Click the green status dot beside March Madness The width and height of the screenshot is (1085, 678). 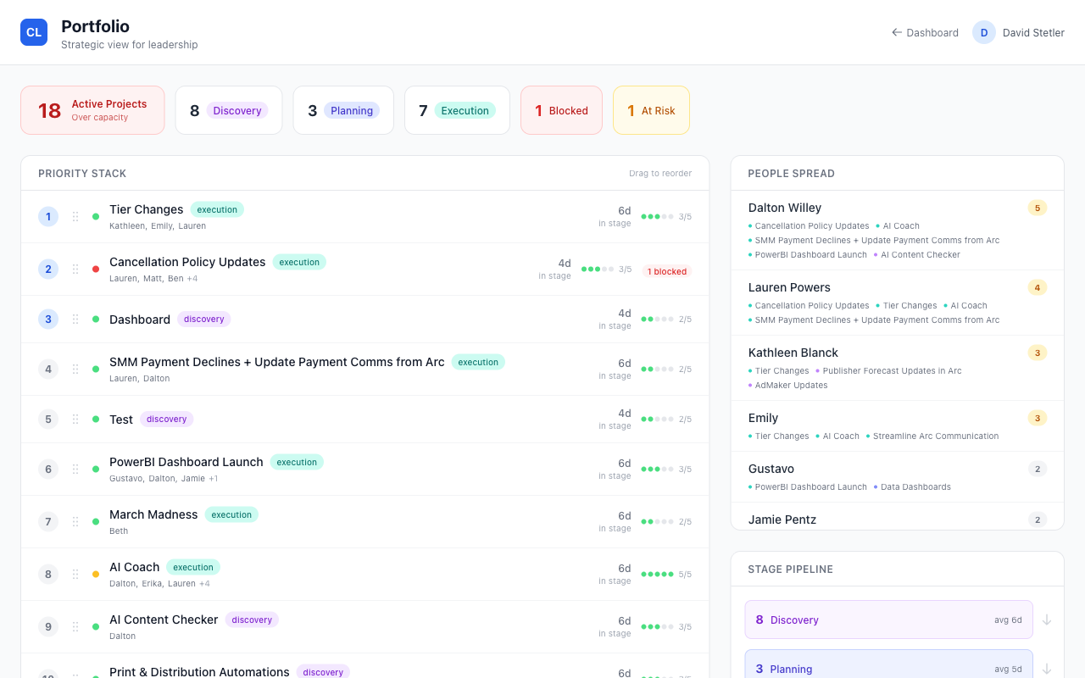(x=95, y=521)
